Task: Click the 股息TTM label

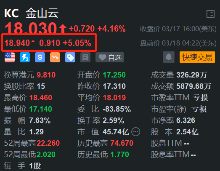Action: tap(167, 143)
